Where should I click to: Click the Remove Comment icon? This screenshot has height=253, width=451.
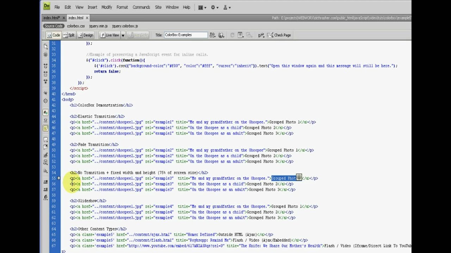tap(45, 147)
